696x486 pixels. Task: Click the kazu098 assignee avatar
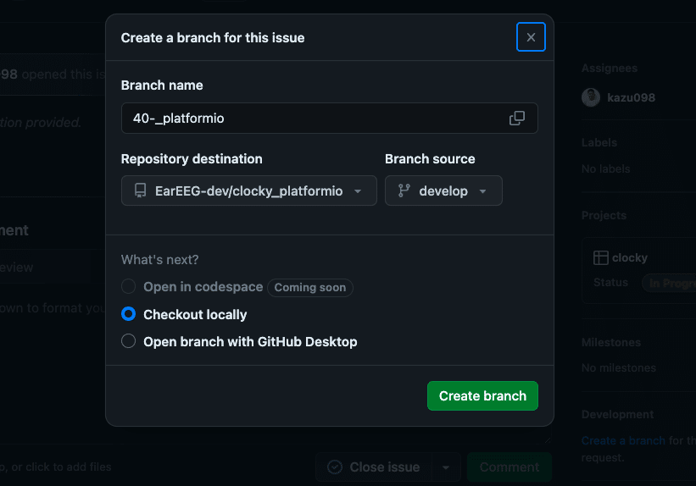[591, 97]
